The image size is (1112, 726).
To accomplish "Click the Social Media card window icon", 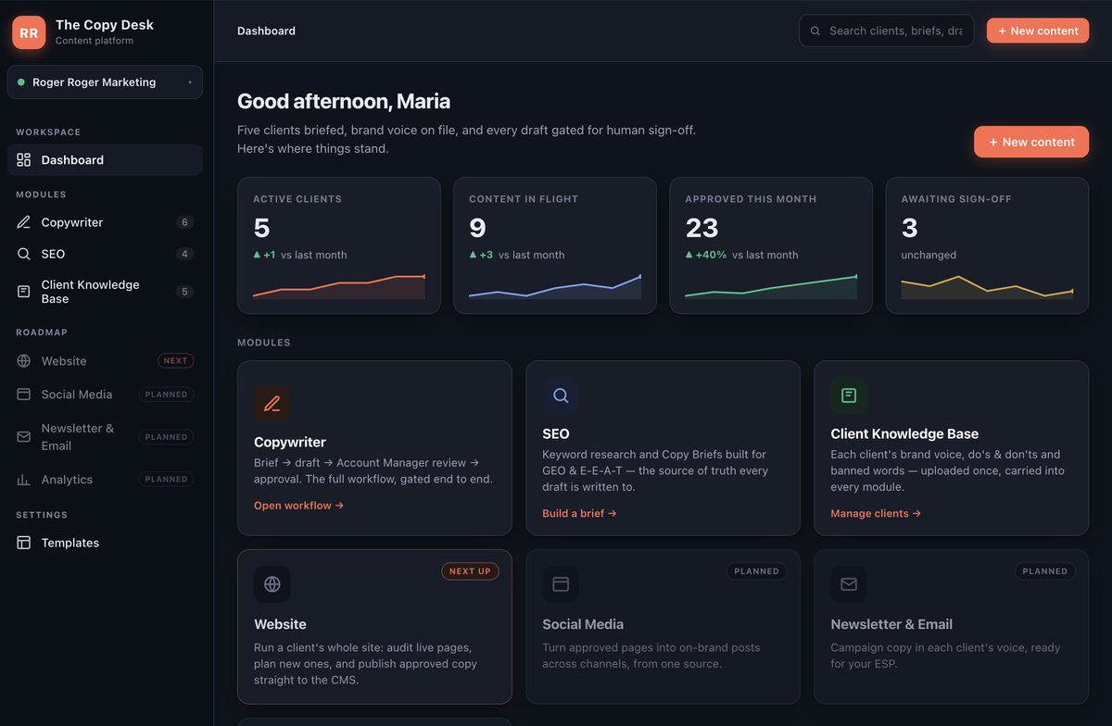I will coord(561,584).
